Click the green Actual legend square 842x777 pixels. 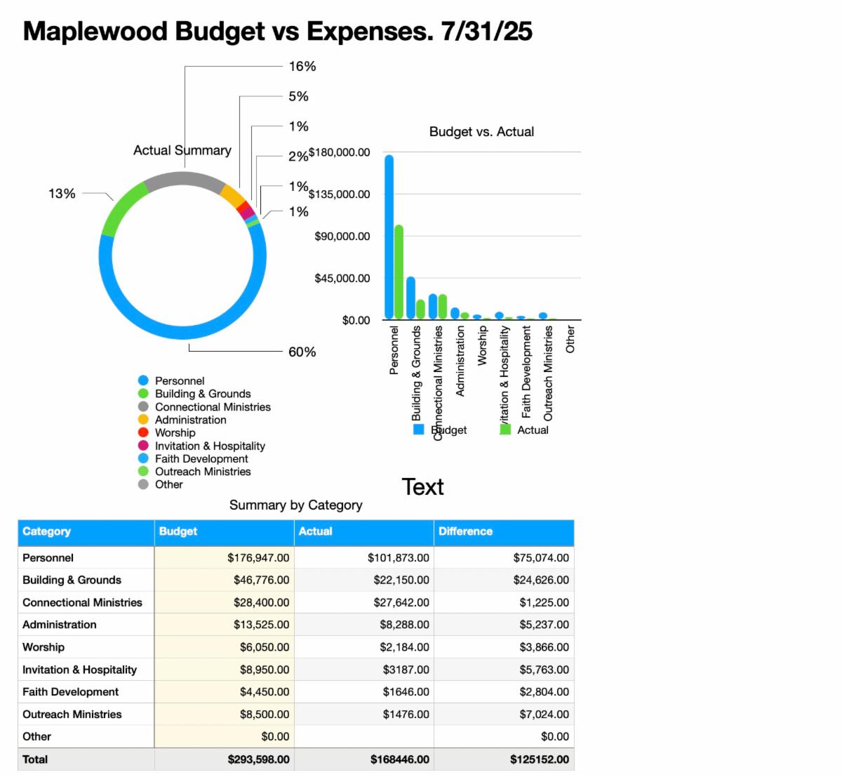click(x=505, y=430)
